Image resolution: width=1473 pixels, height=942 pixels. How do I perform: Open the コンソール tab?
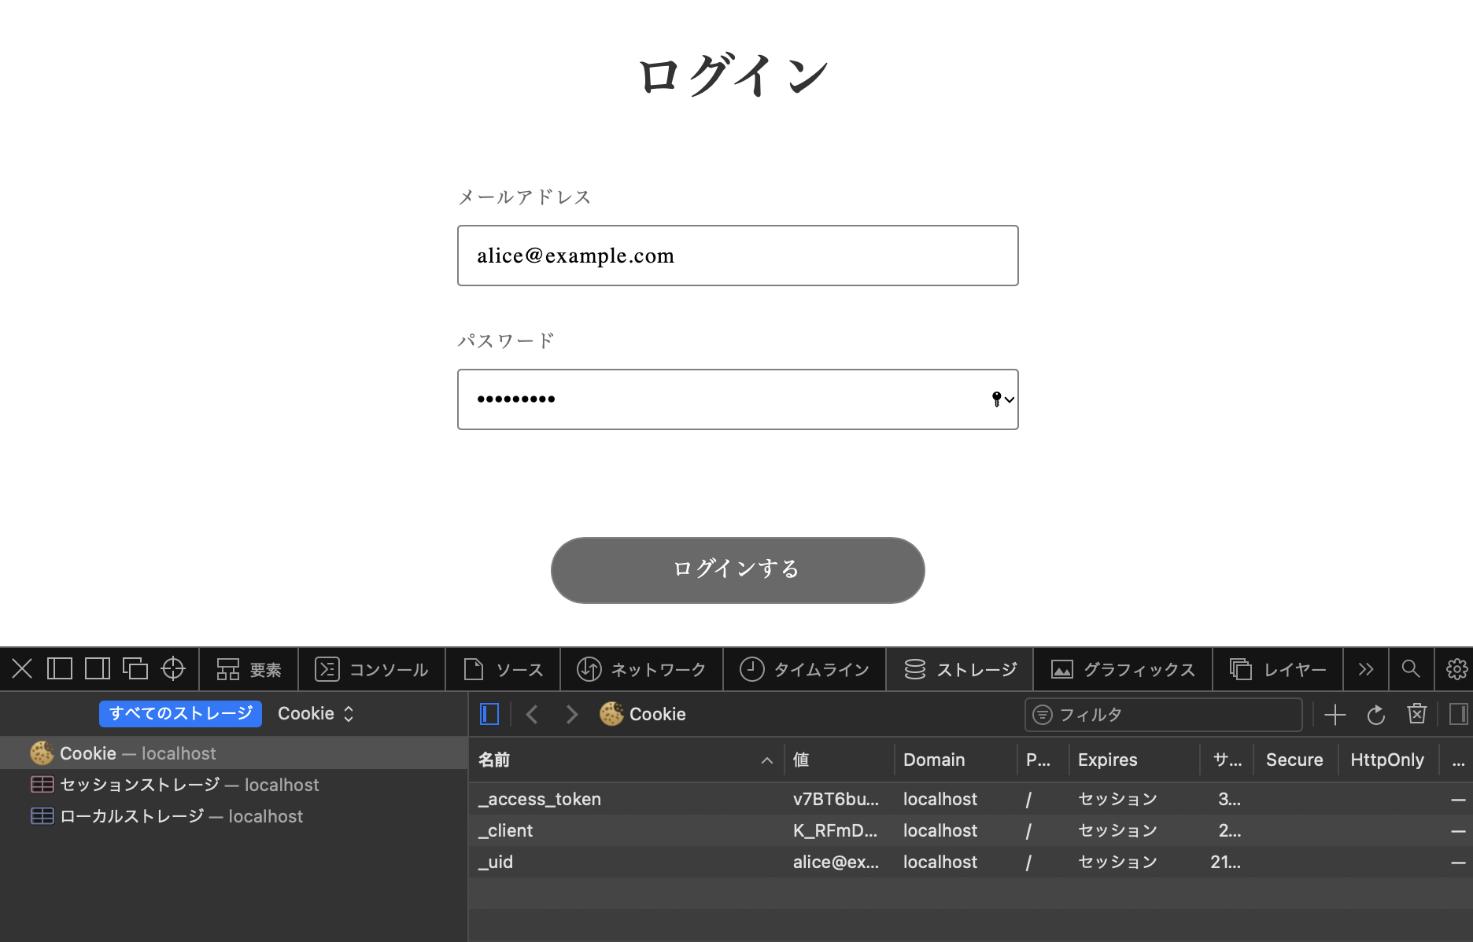372,669
